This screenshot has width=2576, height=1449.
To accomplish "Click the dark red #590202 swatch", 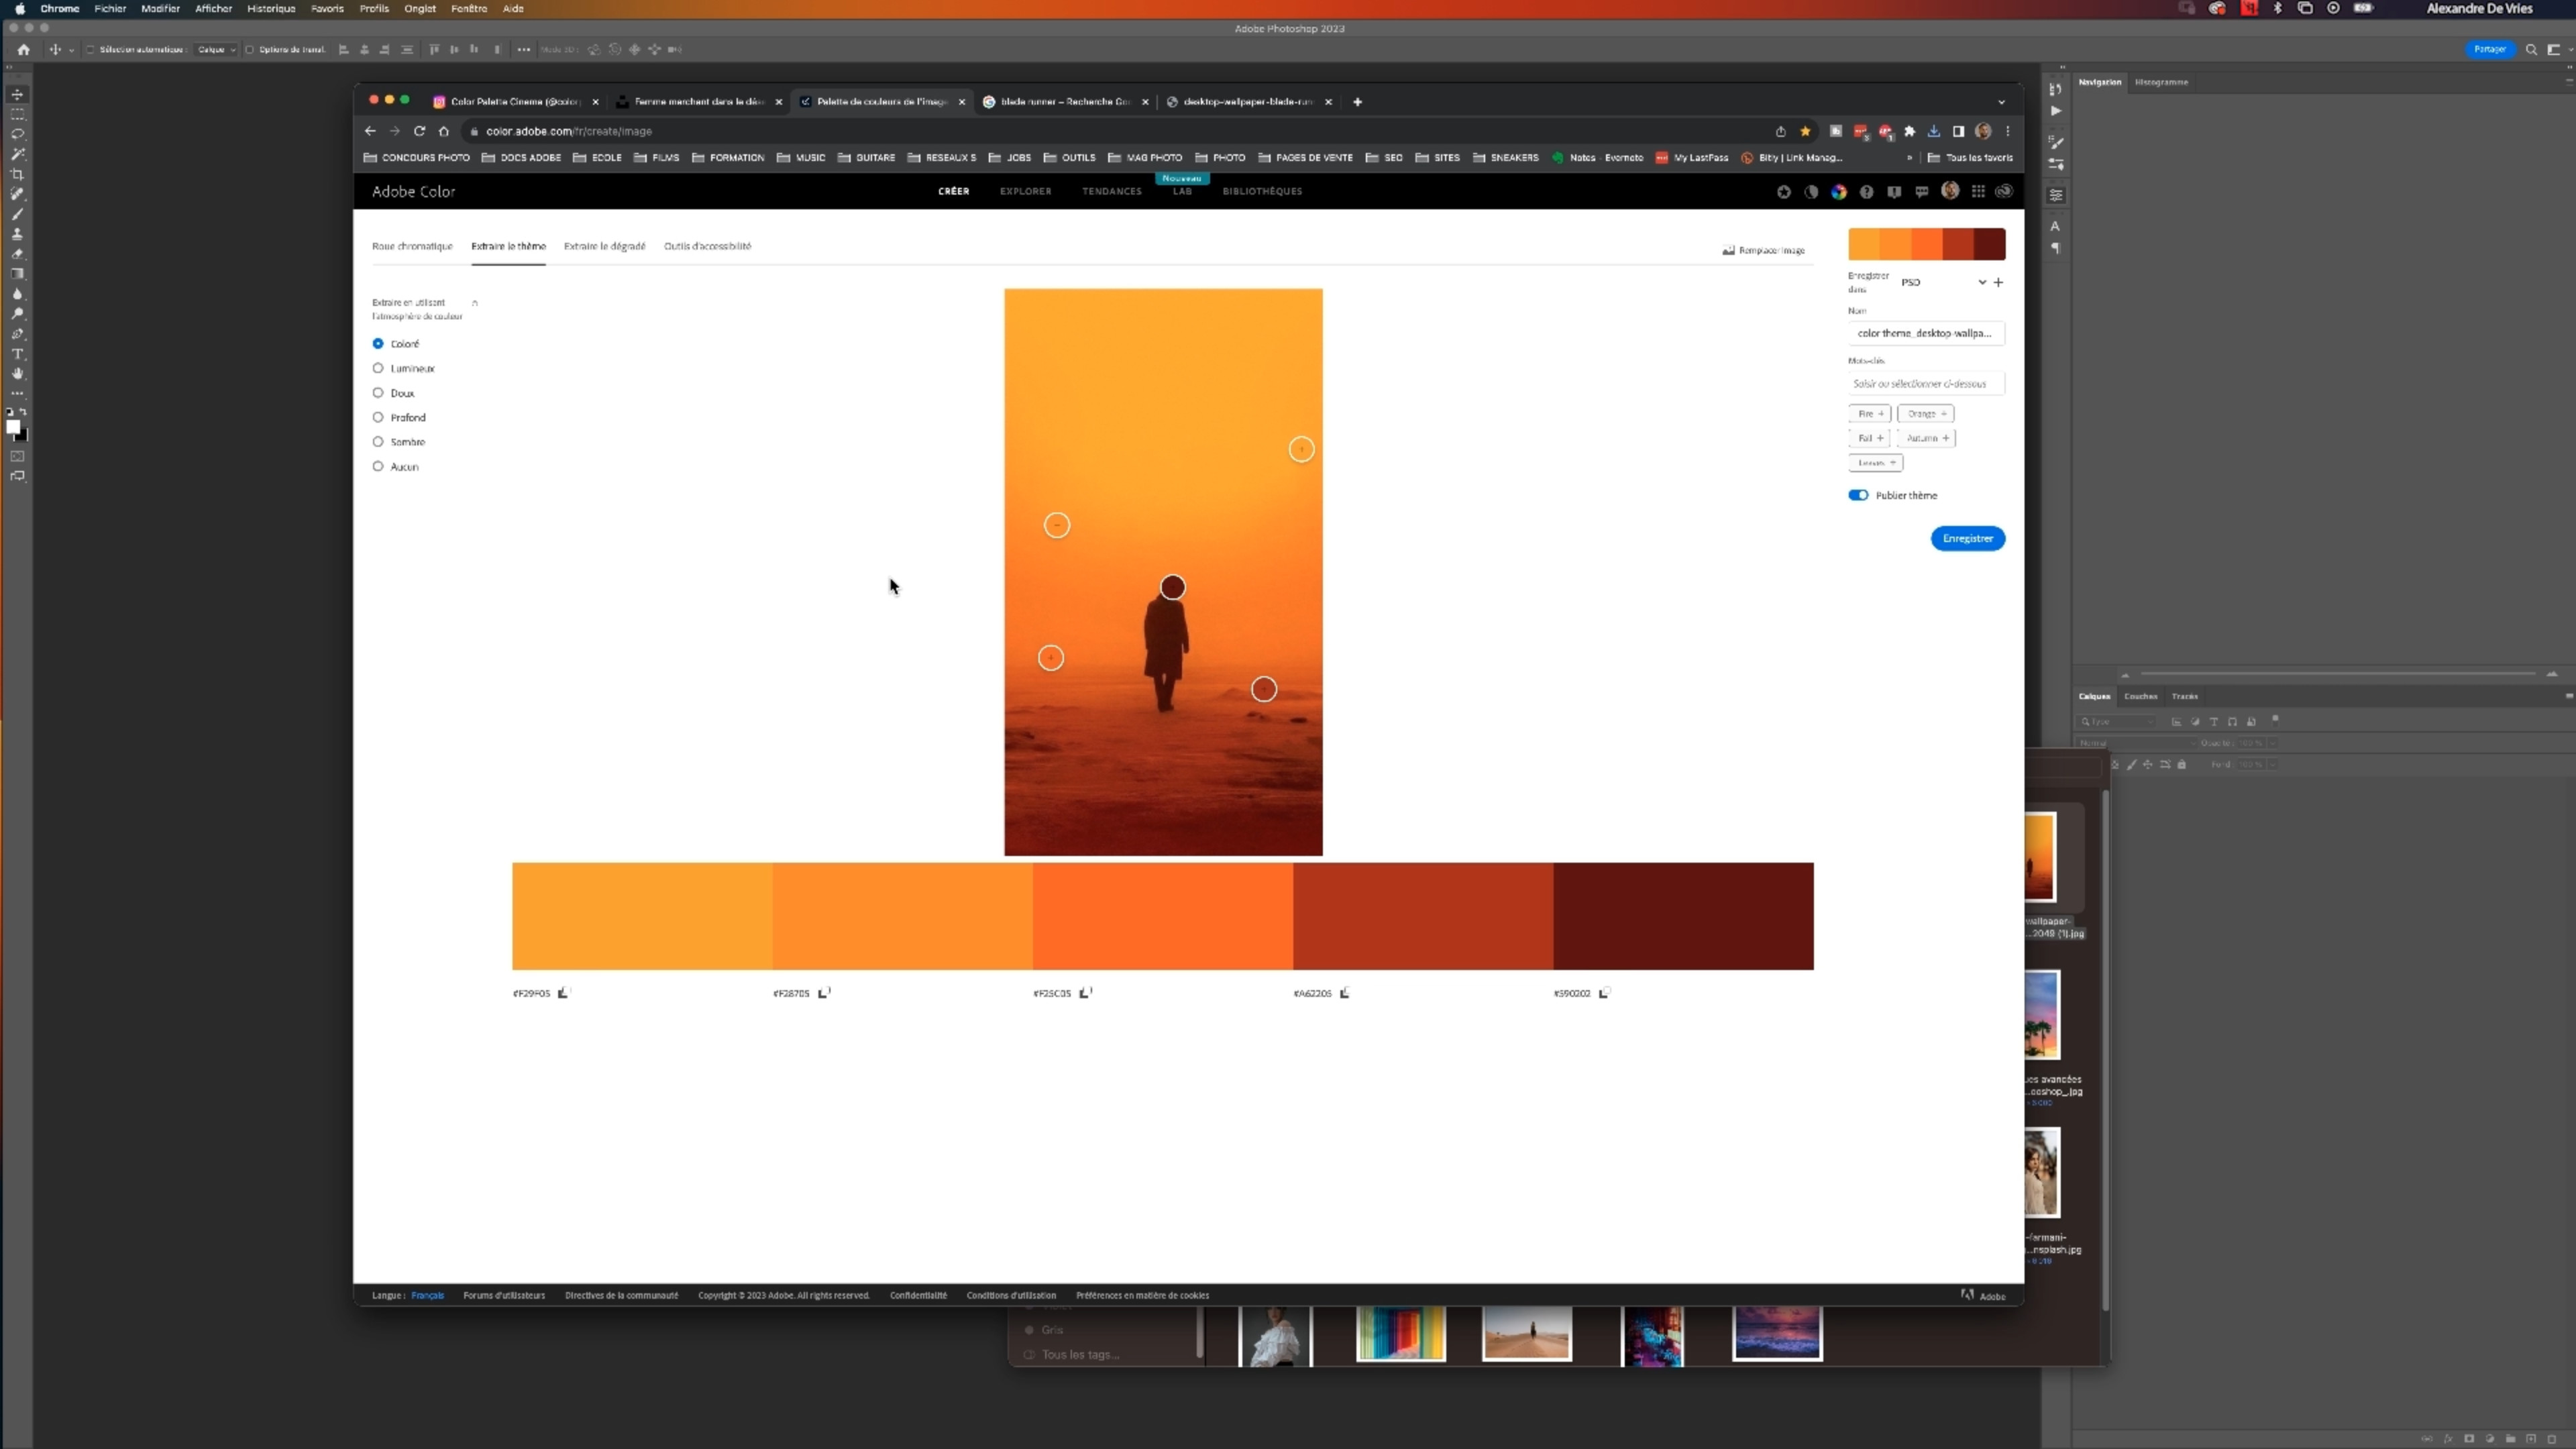I will [1683, 915].
